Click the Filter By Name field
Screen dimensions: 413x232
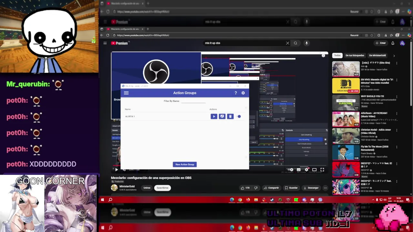(193, 101)
